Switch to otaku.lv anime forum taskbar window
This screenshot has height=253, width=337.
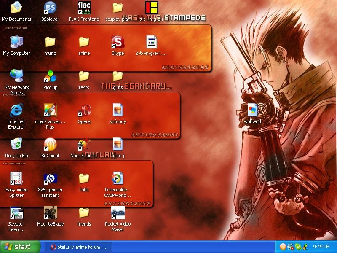(x=79, y=247)
